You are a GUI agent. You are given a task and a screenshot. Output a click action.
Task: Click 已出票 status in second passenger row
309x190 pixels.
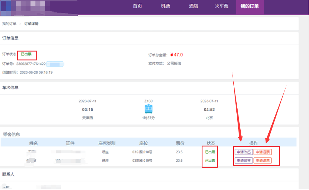pyautogui.click(x=210, y=161)
